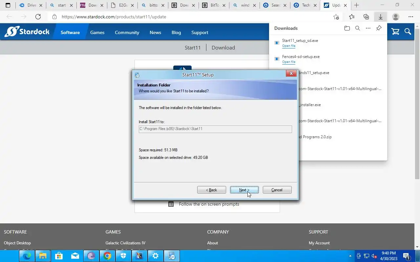Screen dimensions: 420x262
Task: Open File Explorer from the taskbar
Action: (x=43, y=256)
